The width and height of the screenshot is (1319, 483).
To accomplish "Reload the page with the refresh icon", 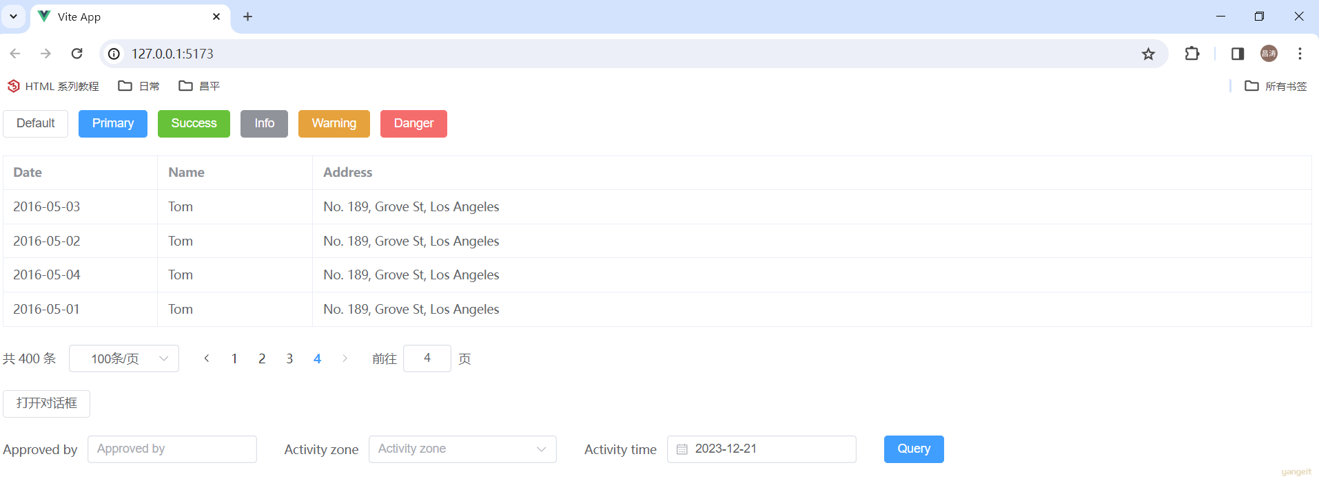I will tap(77, 54).
